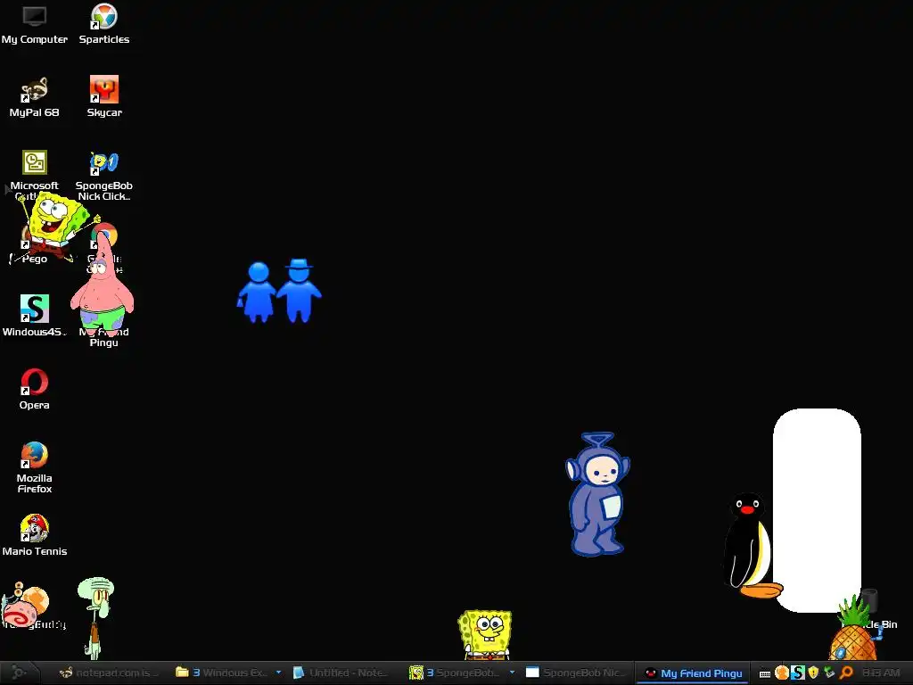
Task: Open the Mozilla Firefox desktop shortcut
Action: 35,467
